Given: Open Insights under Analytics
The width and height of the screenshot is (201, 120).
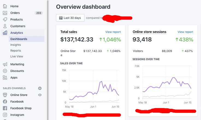Looking at the screenshot, I should [16, 45].
